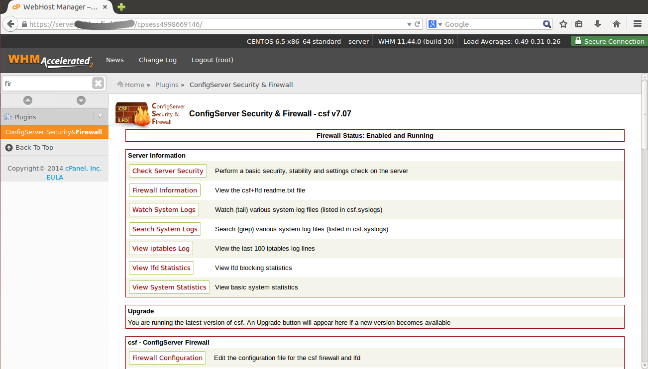Image resolution: width=648 pixels, height=369 pixels.
Task: Open the Firewall Configuration button
Action: pyautogui.click(x=167, y=358)
